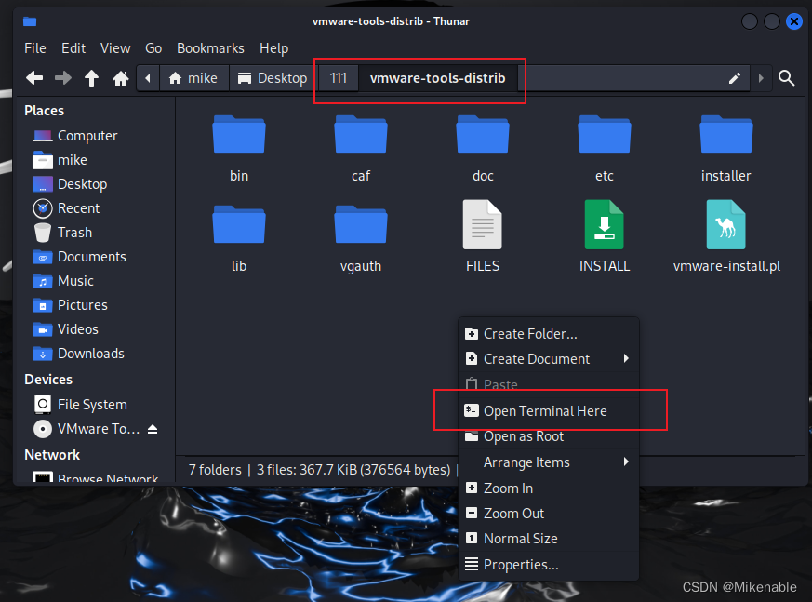Click the Thunar folder icon in title bar

(30, 21)
